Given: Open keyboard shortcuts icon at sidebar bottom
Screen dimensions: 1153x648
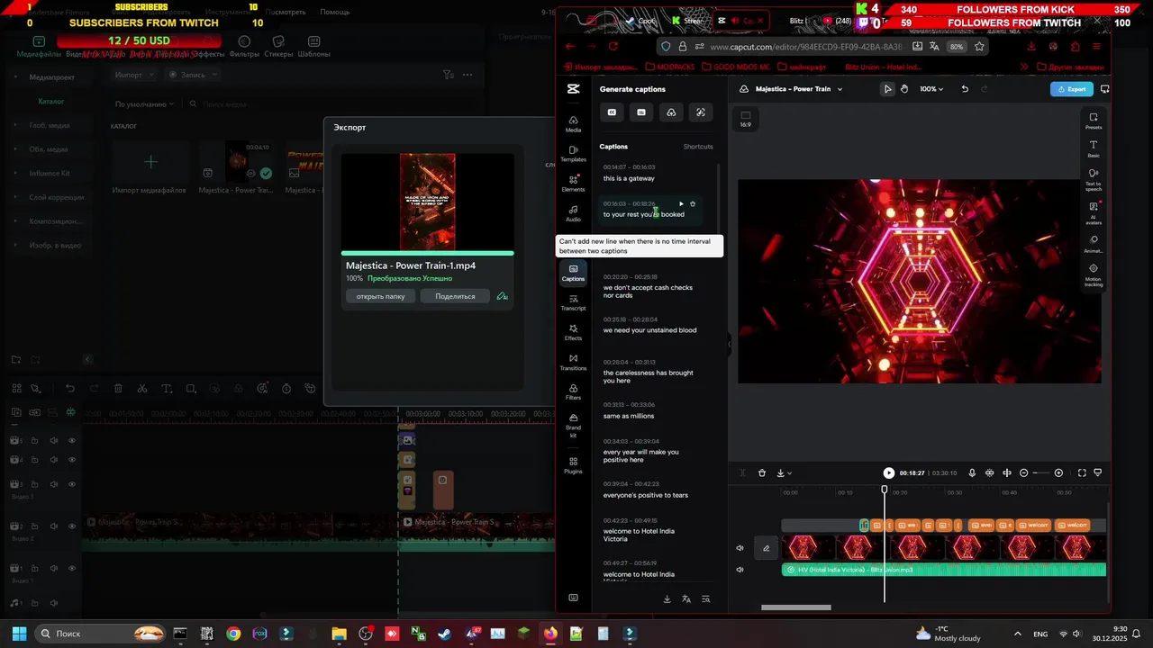Looking at the screenshot, I should pos(573,598).
